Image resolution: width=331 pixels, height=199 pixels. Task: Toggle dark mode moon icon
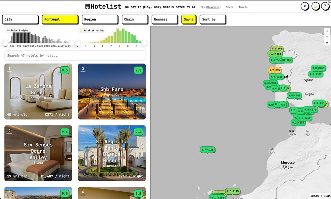click(315, 6)
